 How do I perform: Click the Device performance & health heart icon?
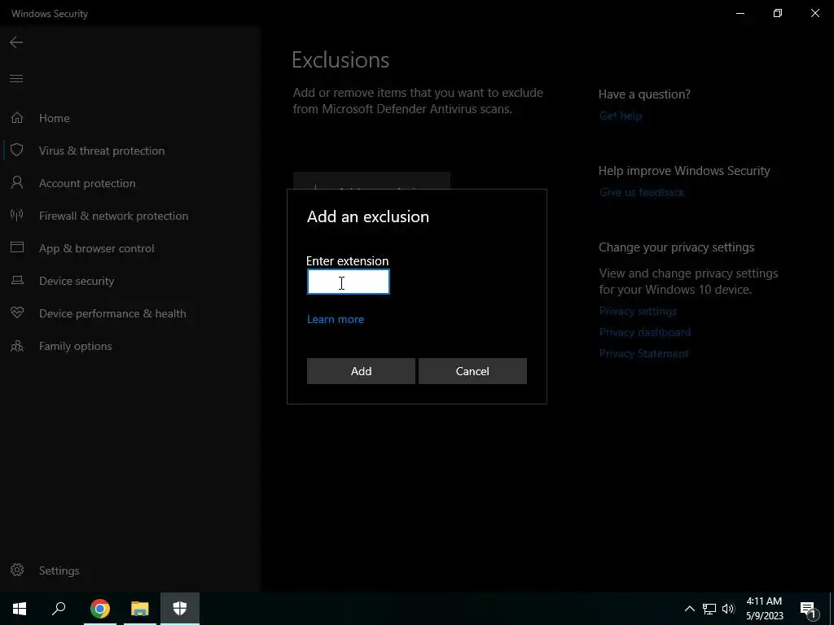[17, 312]
